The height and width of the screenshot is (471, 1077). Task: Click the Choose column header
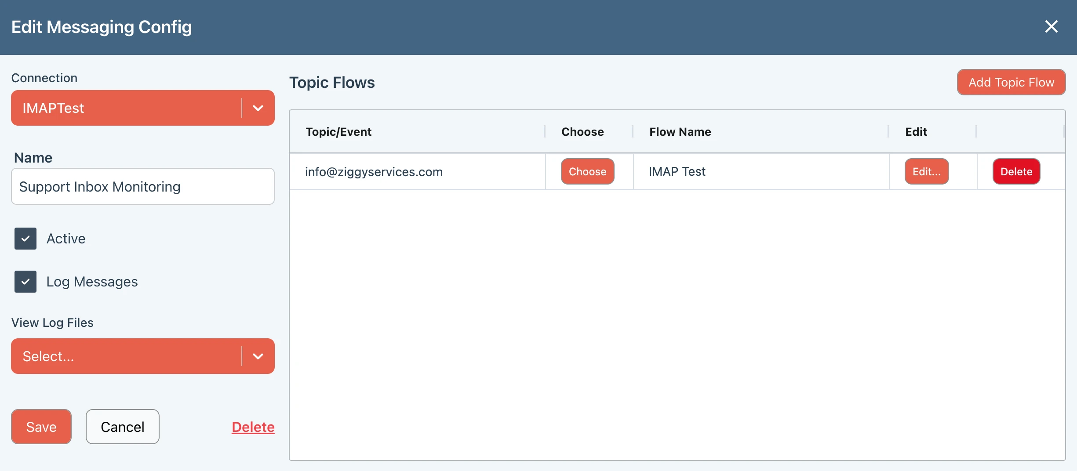tap(582, 132)
